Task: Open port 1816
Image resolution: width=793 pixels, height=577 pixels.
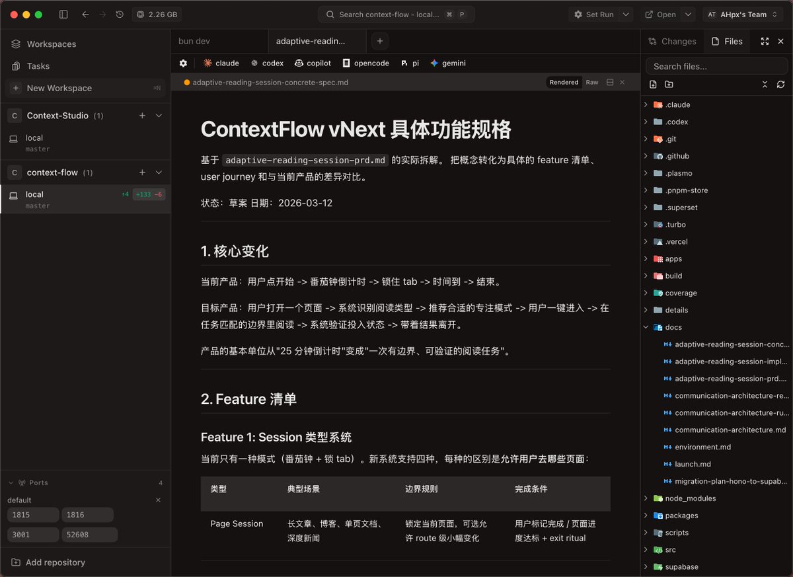Action: pos(87,515)
